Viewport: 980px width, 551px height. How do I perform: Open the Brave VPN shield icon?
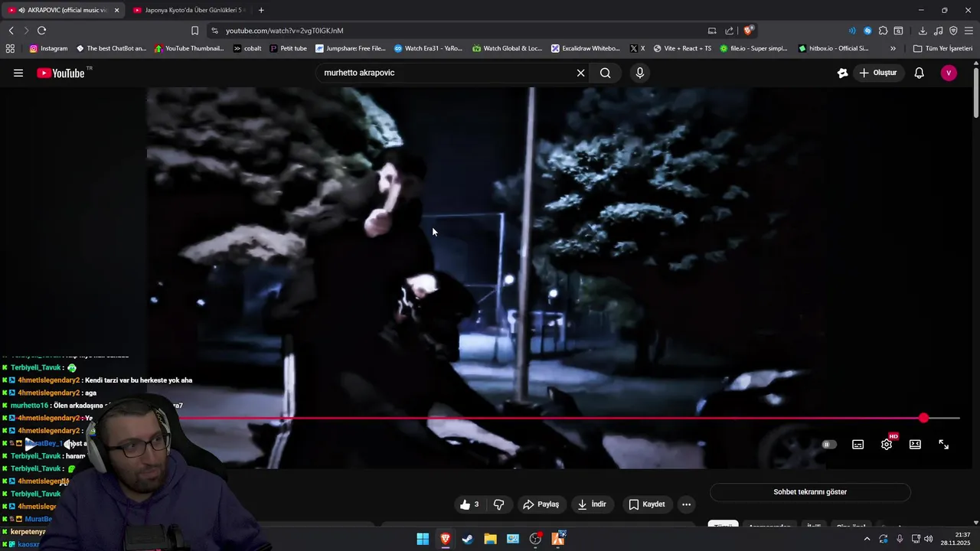click(x=953, y=31)
